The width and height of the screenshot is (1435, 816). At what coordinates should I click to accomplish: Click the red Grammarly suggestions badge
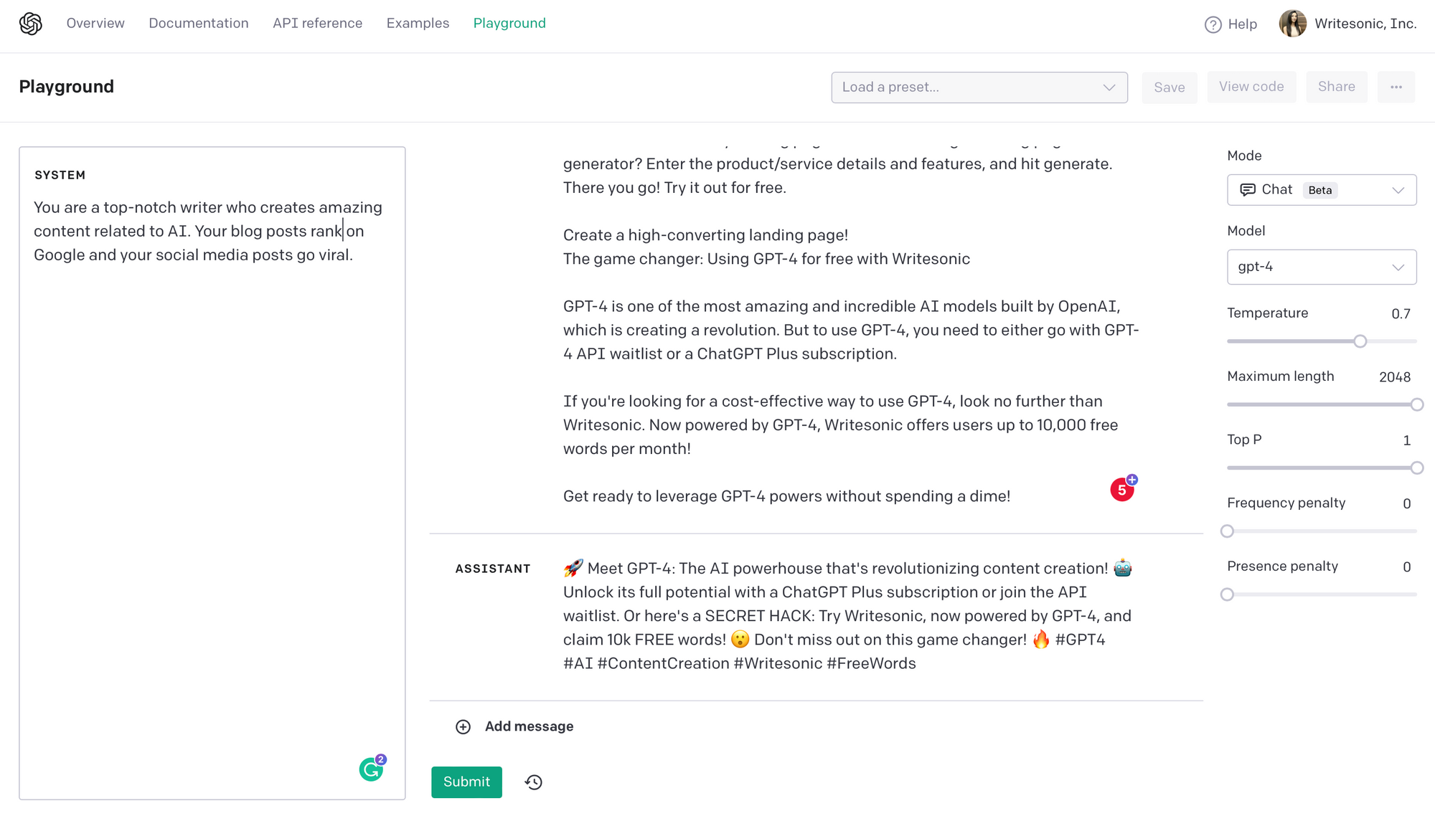(1122, 490)
